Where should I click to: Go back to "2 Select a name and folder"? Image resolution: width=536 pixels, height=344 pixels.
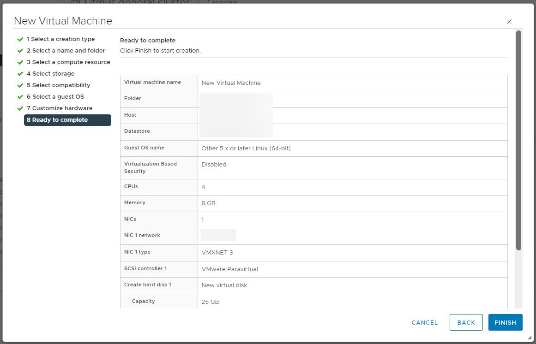point(66,50)
